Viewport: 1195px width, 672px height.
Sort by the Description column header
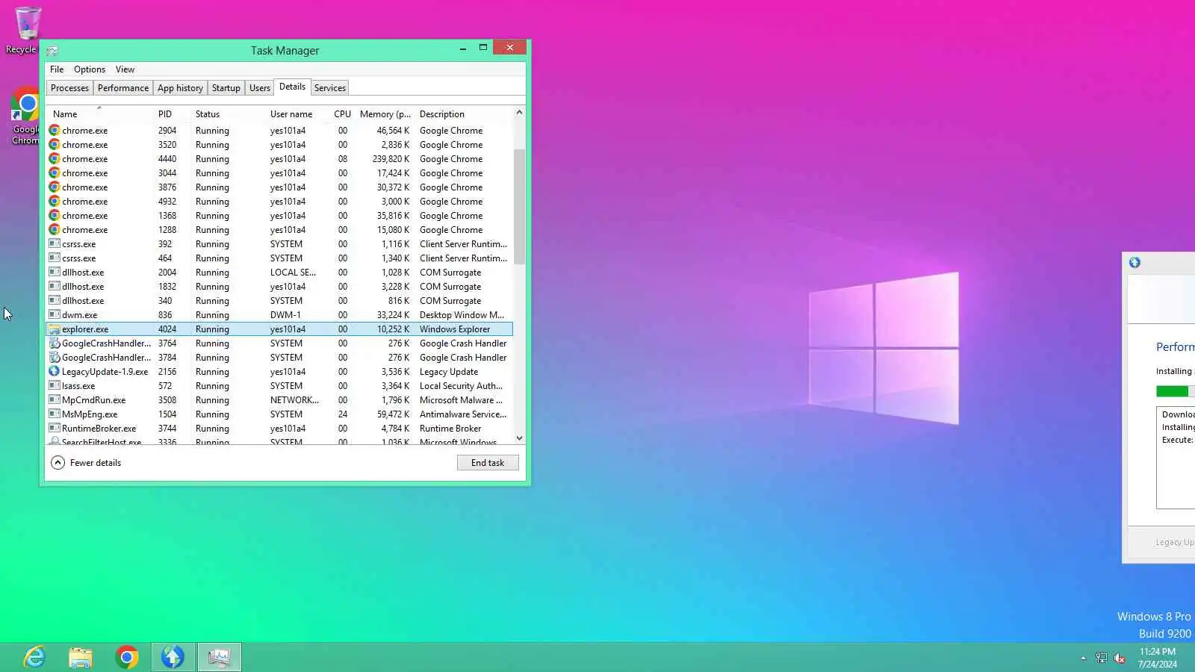click(463, 114)
